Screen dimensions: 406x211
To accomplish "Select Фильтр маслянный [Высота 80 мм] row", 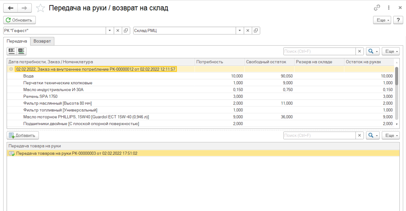I will [200, 103].
